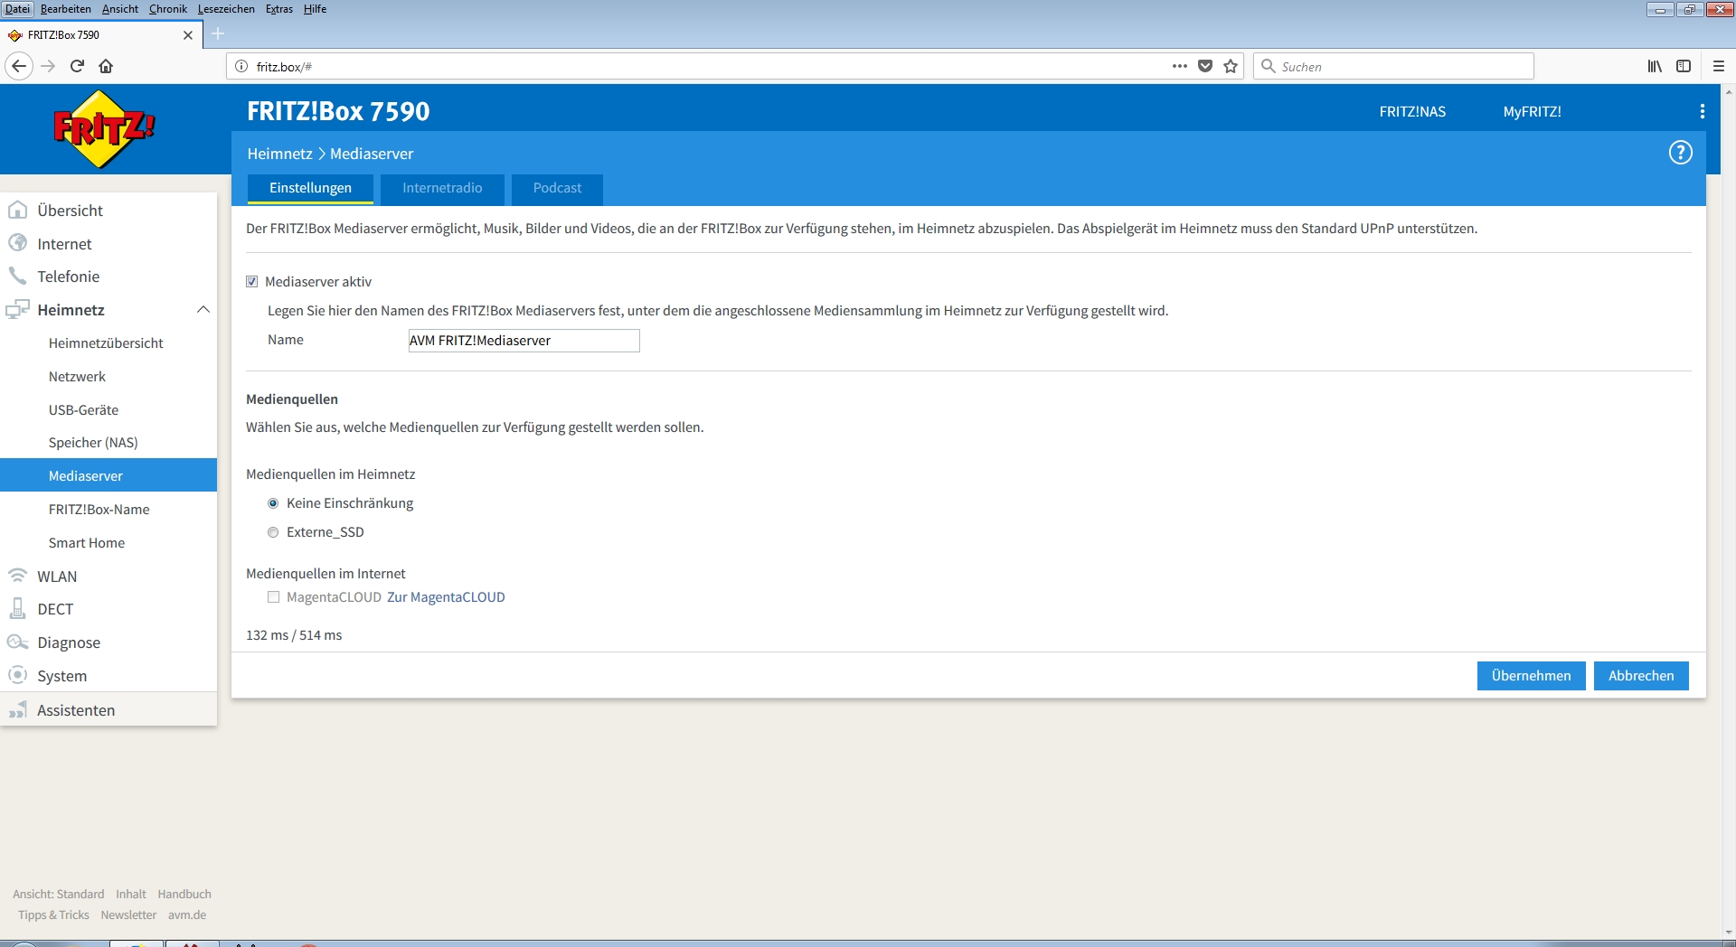Click the browser home icon

coord(106,66)
